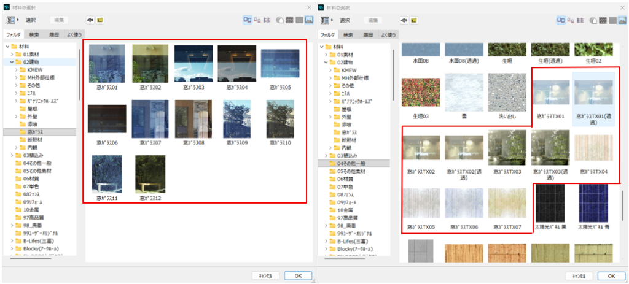Select the brick-pattern display icon in right dialog
629x284 pixels.
point(603,20)
